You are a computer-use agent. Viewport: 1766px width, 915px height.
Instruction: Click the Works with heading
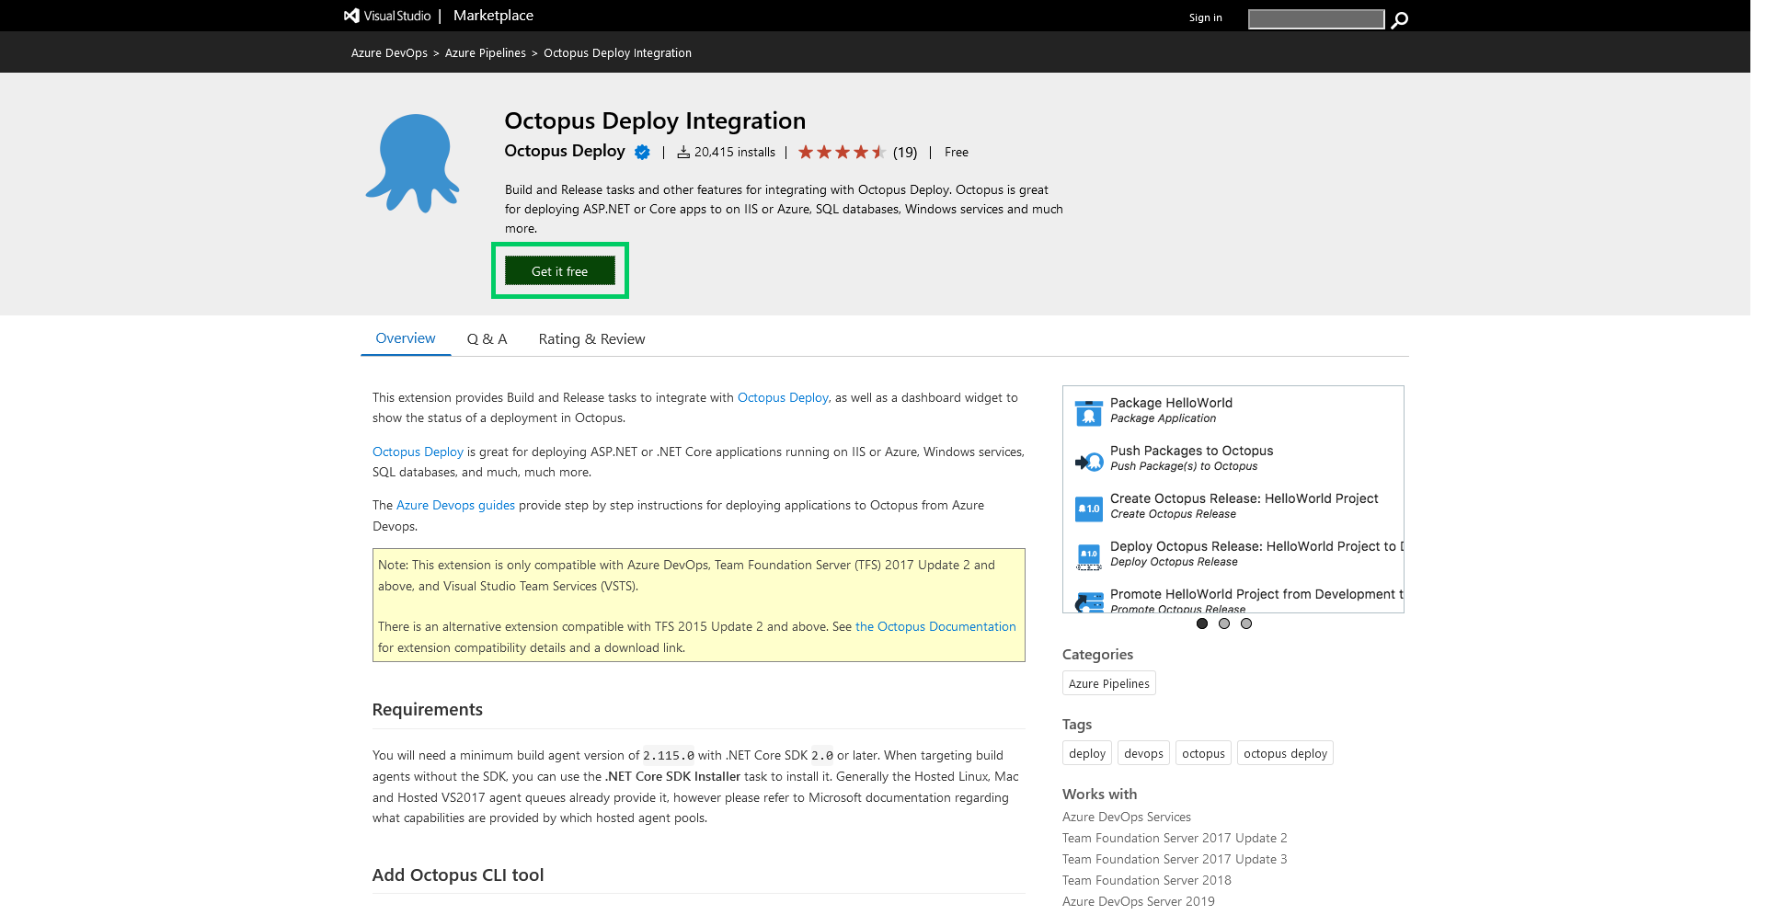pos(1099,795)
